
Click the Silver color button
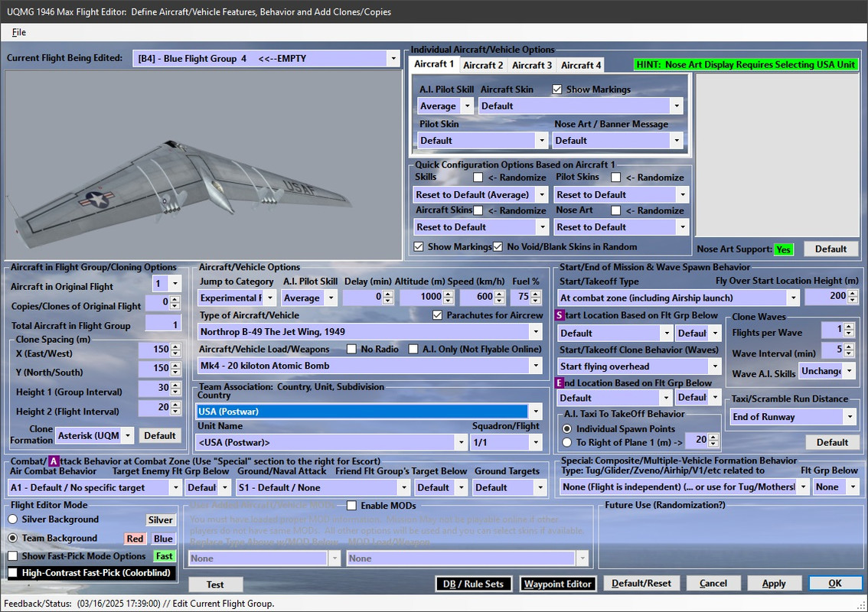(x=160, y=519)
